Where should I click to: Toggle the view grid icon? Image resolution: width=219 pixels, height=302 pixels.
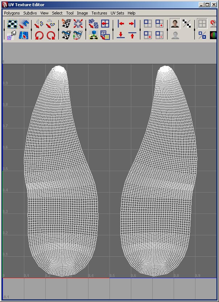point(202,24)
